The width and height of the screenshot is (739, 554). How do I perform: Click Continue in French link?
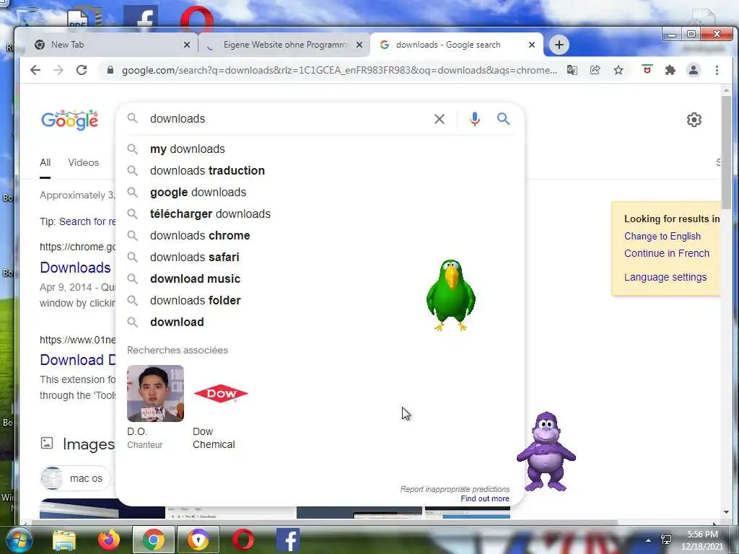[666, 253]
